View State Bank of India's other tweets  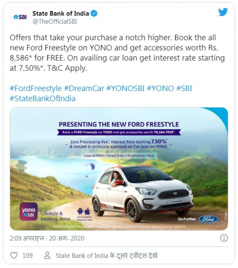click(x=107, y=256)
